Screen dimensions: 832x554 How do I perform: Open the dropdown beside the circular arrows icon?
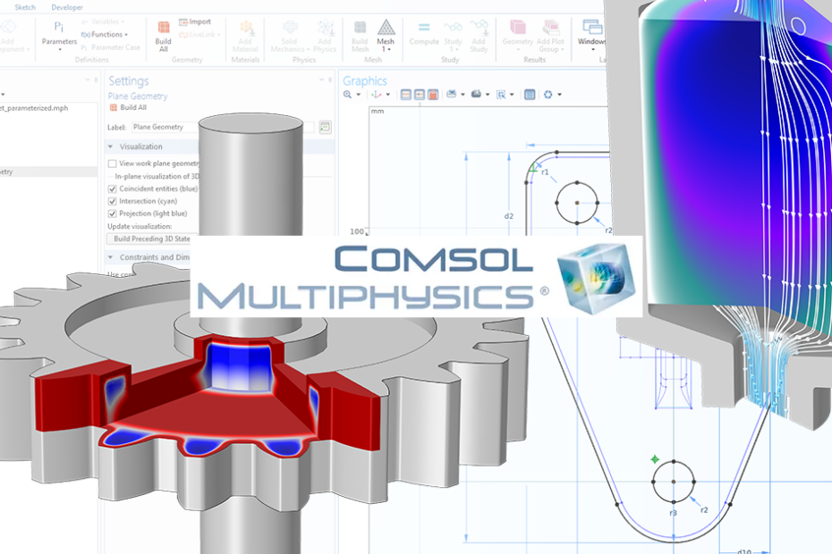pyautogui.click(x=559, y=95)
